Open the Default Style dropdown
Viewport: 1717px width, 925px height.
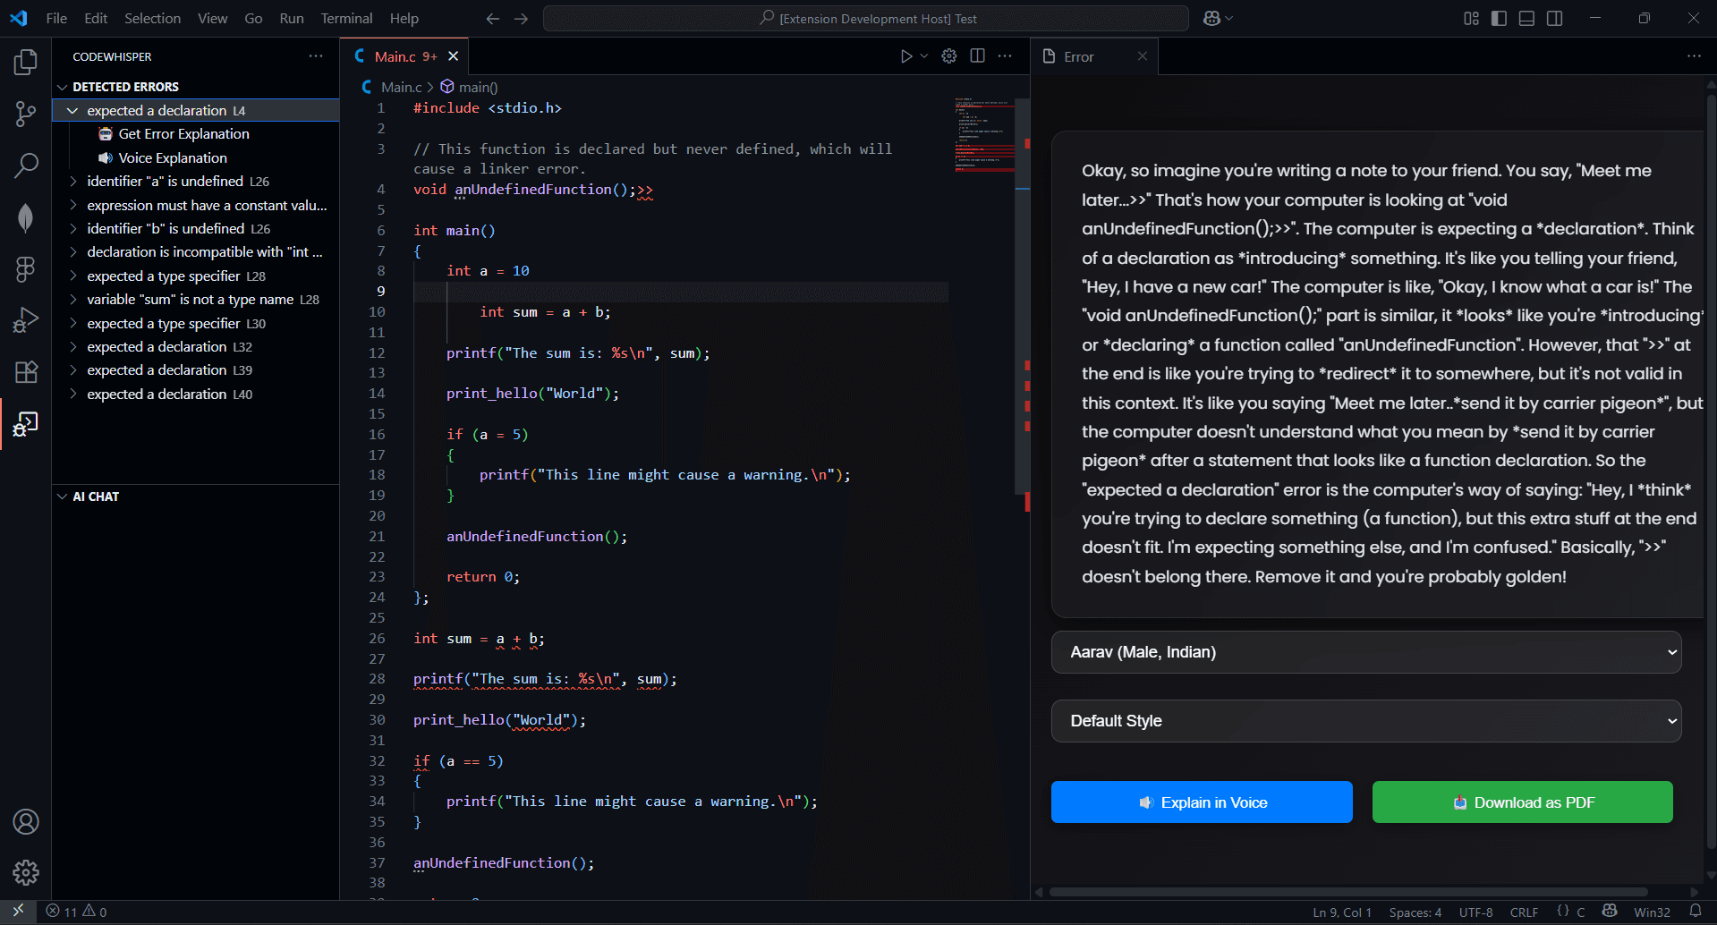tap(1364, 721)
